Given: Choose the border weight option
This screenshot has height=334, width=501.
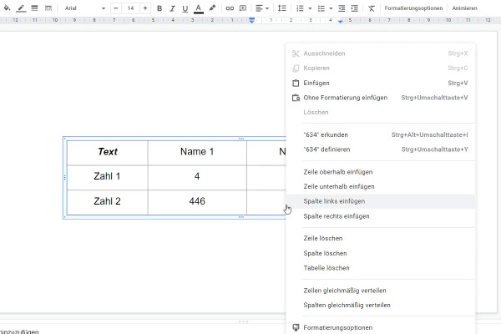Looking at the screenshot, I should tap(34, 8).
